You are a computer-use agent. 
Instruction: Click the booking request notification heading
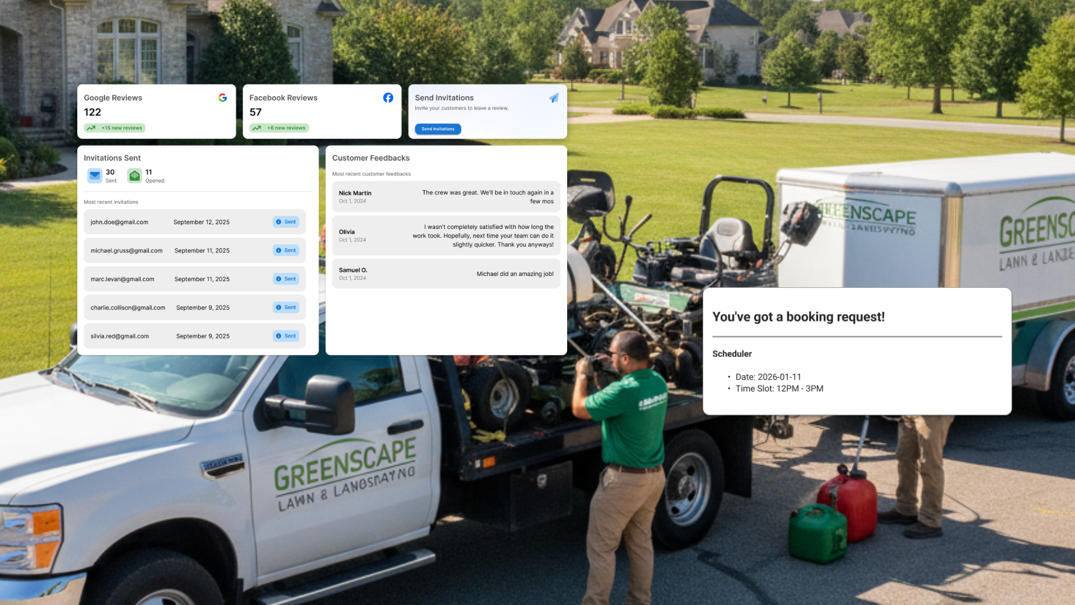click(x=798, y=317)
